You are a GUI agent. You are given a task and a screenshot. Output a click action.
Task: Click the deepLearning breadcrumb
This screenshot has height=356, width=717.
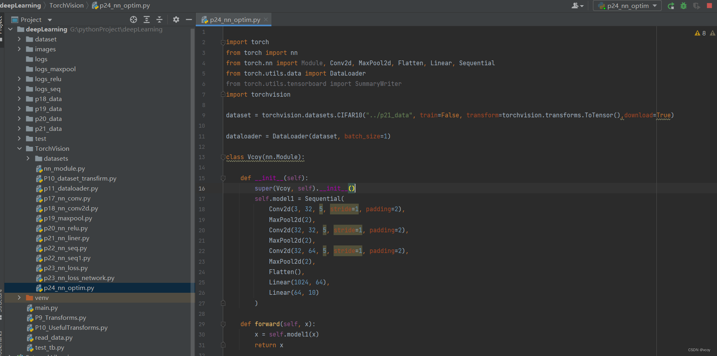(20, 5)
